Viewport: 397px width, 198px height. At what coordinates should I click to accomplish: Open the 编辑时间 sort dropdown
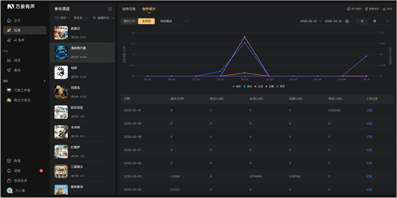[103, 18]
